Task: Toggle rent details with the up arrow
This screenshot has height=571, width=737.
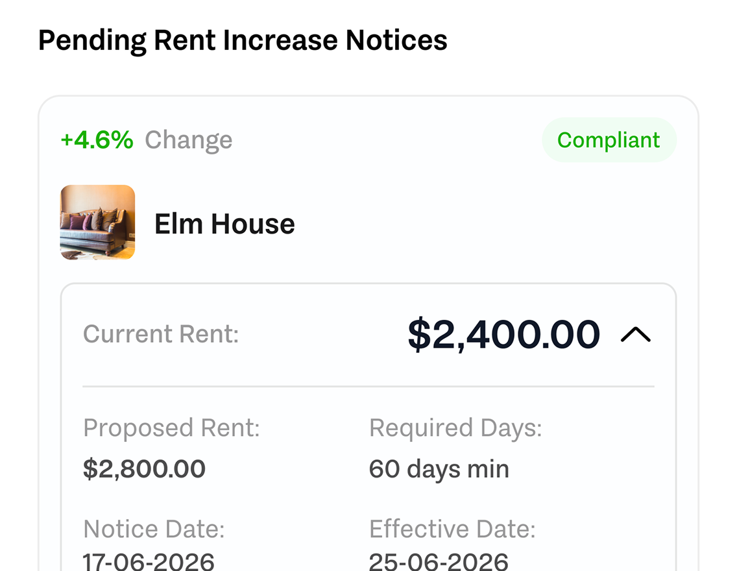Action: [636, 334]
